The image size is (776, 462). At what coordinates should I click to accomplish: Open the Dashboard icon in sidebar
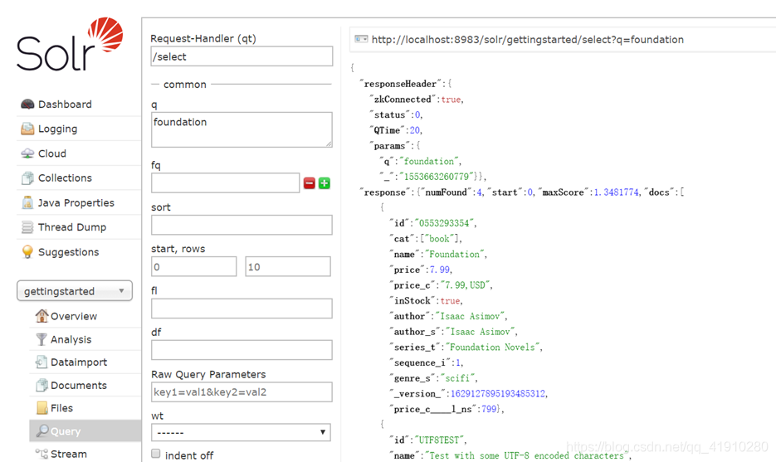pyautogui.click(x=27, y=105)
